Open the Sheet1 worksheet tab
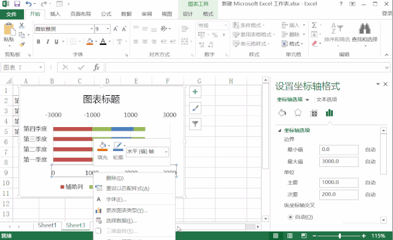Viewport: 393px width, 240px height. pos(47,225)
